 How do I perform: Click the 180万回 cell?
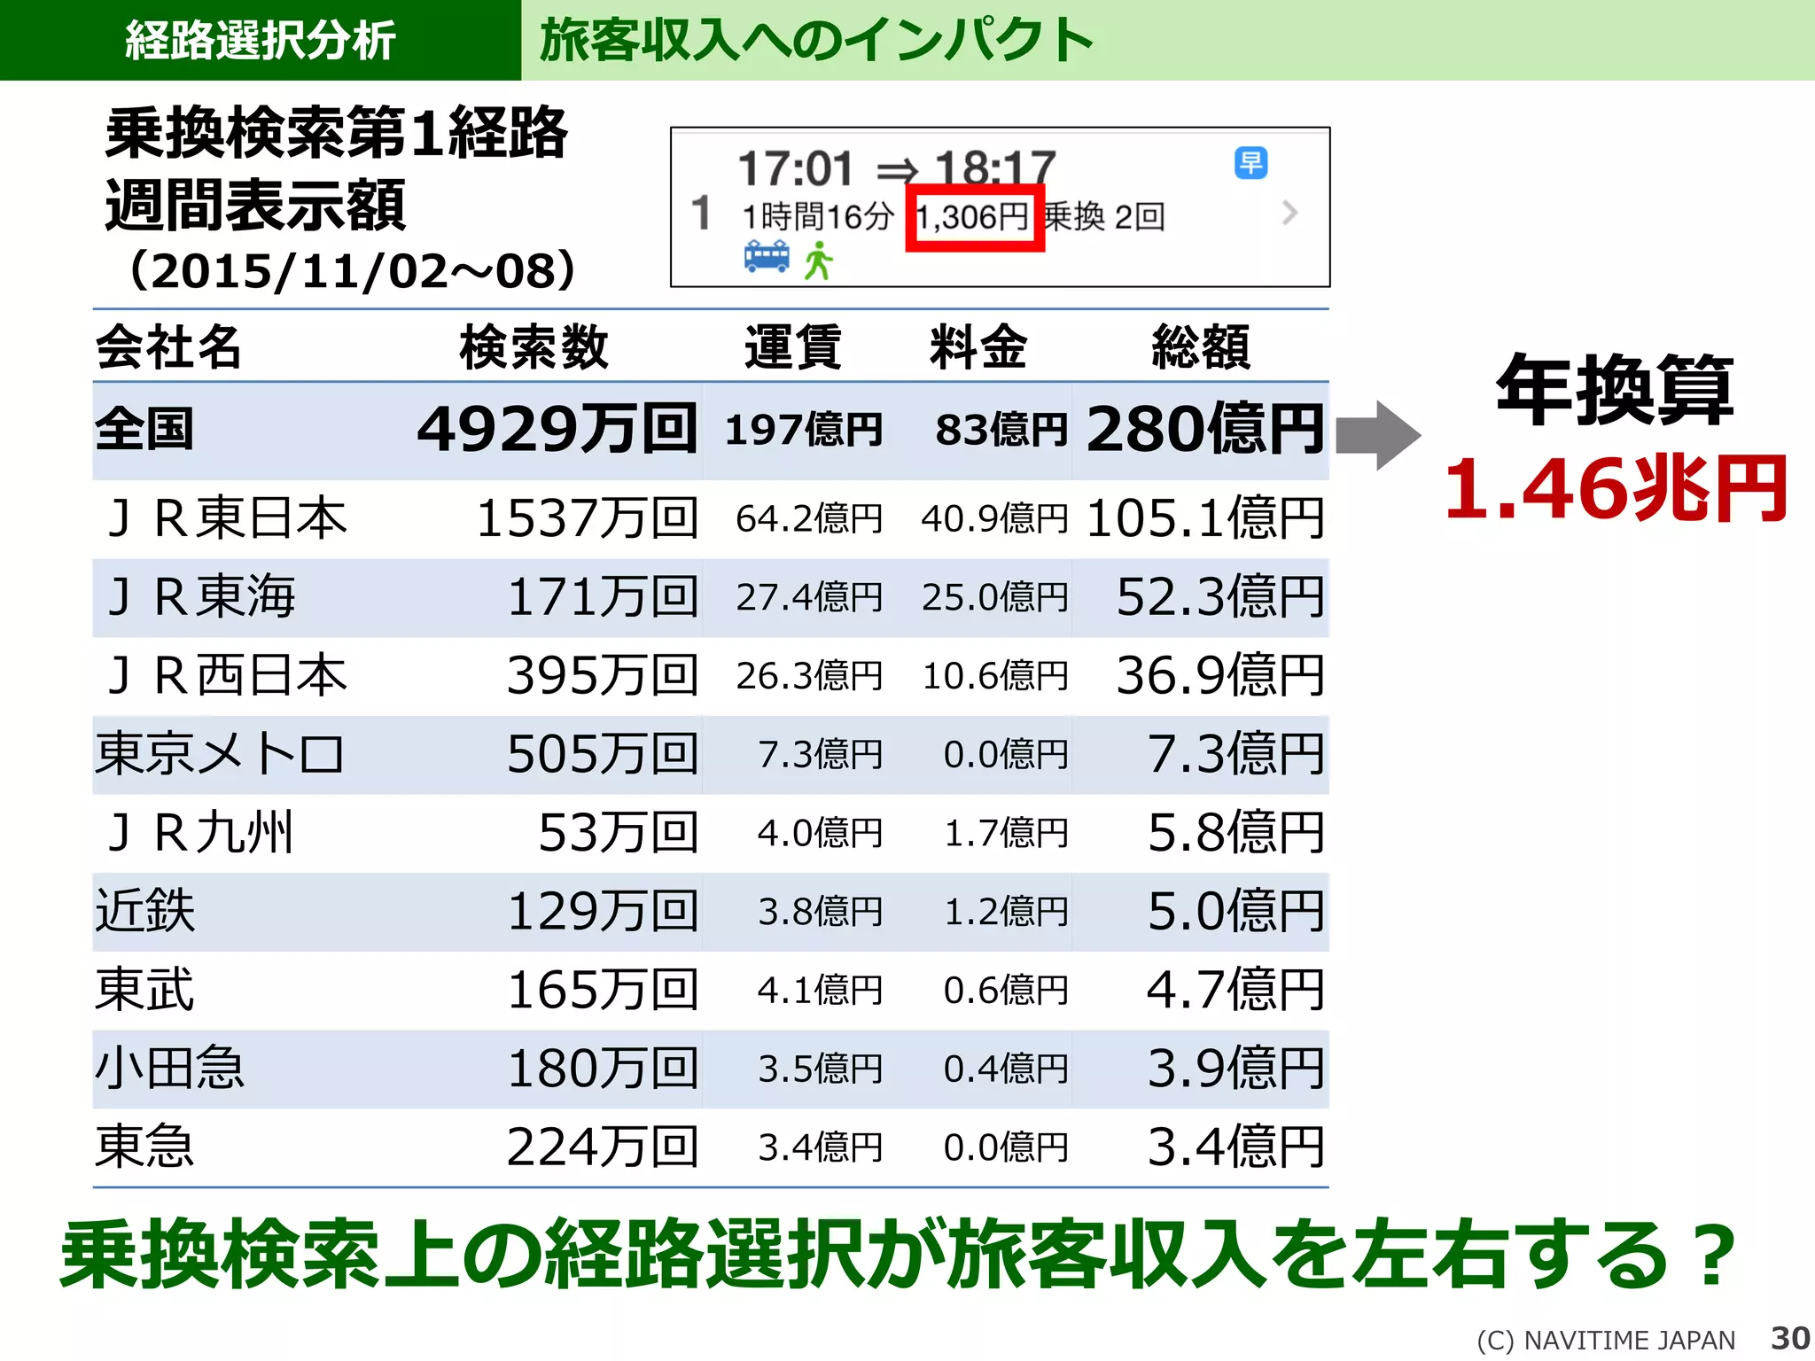coord(603,1069)
